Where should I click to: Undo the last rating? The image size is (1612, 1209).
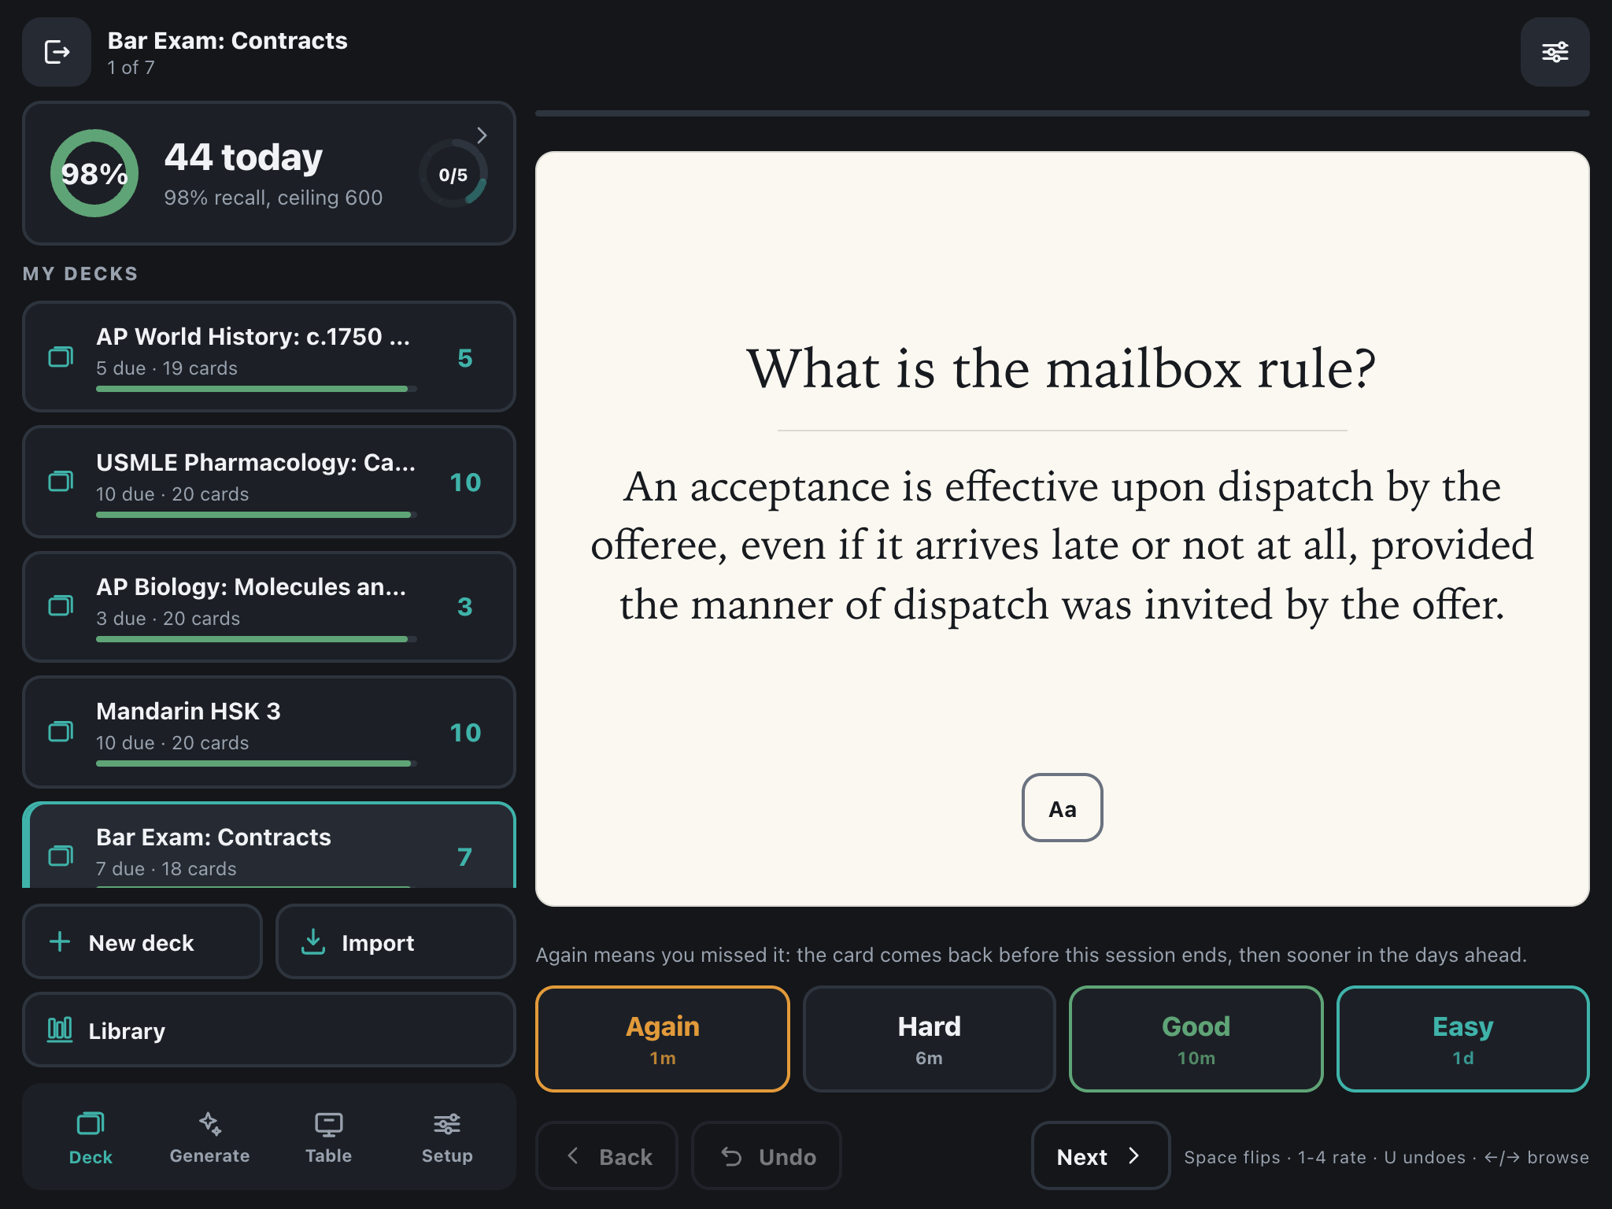click(767, 1156)
